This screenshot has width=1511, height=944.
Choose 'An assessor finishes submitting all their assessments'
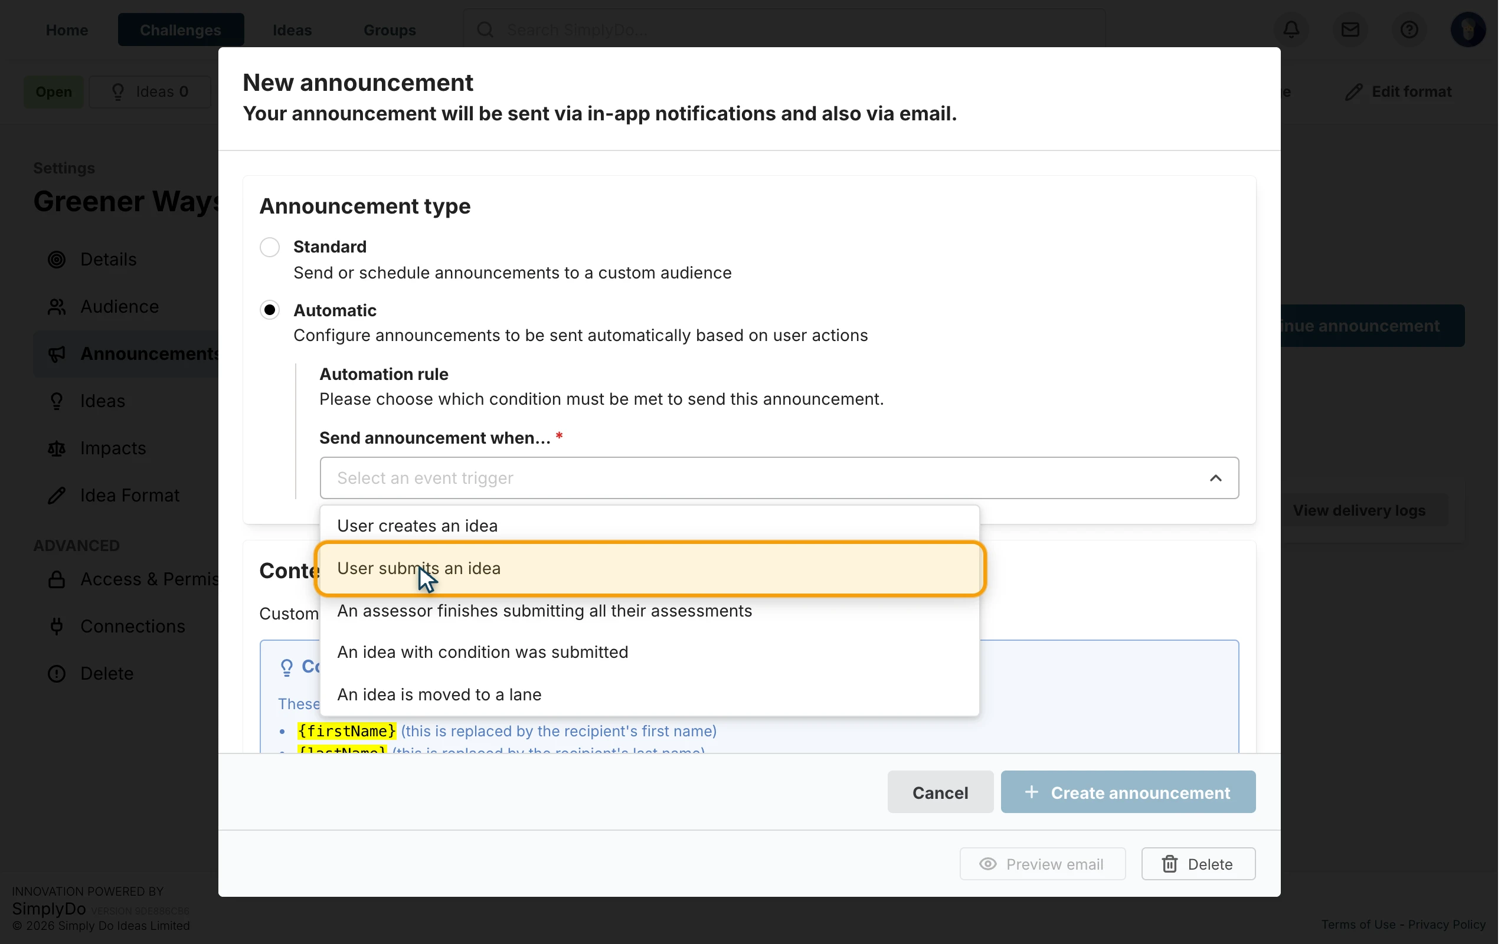click(x=649, y=611)
